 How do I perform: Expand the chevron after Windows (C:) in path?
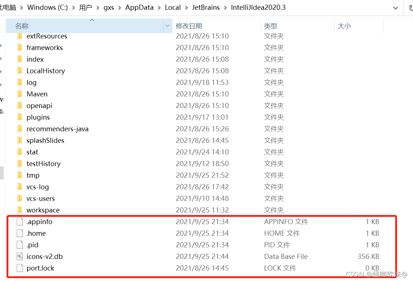coord(73,8)
